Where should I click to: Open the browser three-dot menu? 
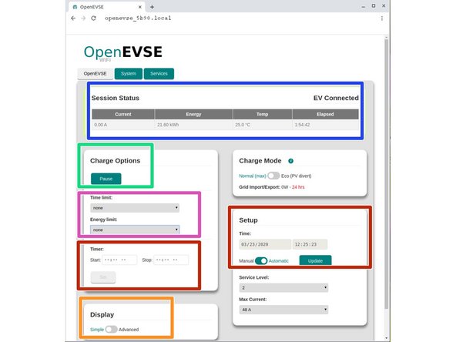(382, 18)
